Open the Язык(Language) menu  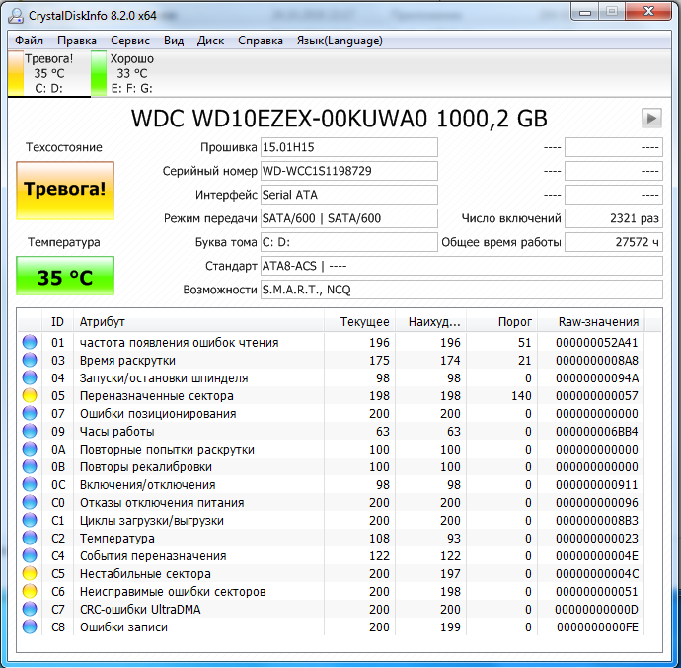[340, 41]
